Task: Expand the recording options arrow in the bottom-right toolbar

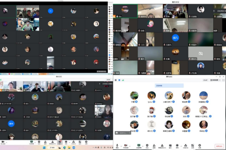Action: (181, 146)
